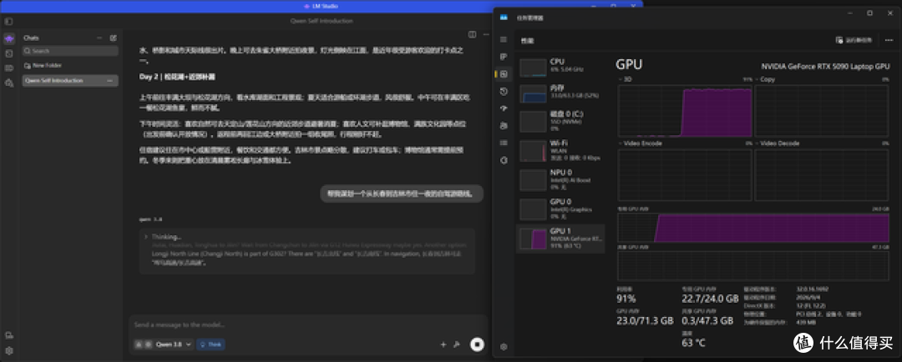This screenshot has width=902, height=362.
Task: Select Disk 0 (C:) performance item
Action: click(x=560, y=121)
